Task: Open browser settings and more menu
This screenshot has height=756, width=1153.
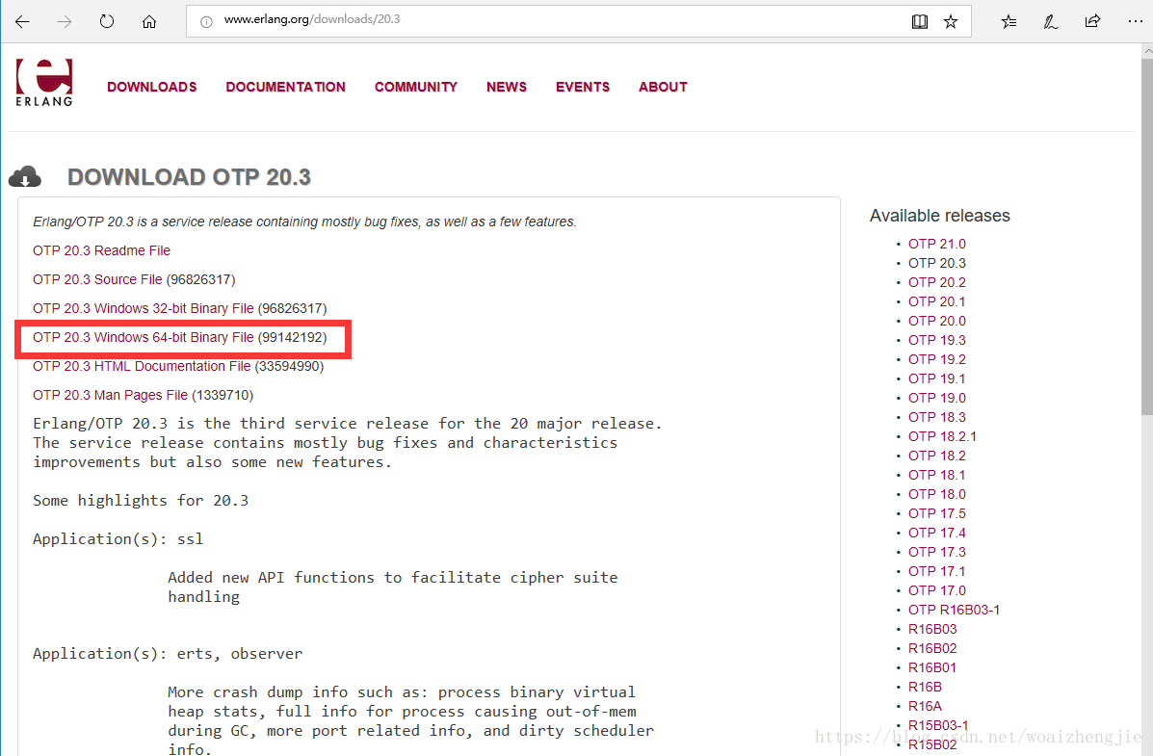Action: coord(1135,21)
